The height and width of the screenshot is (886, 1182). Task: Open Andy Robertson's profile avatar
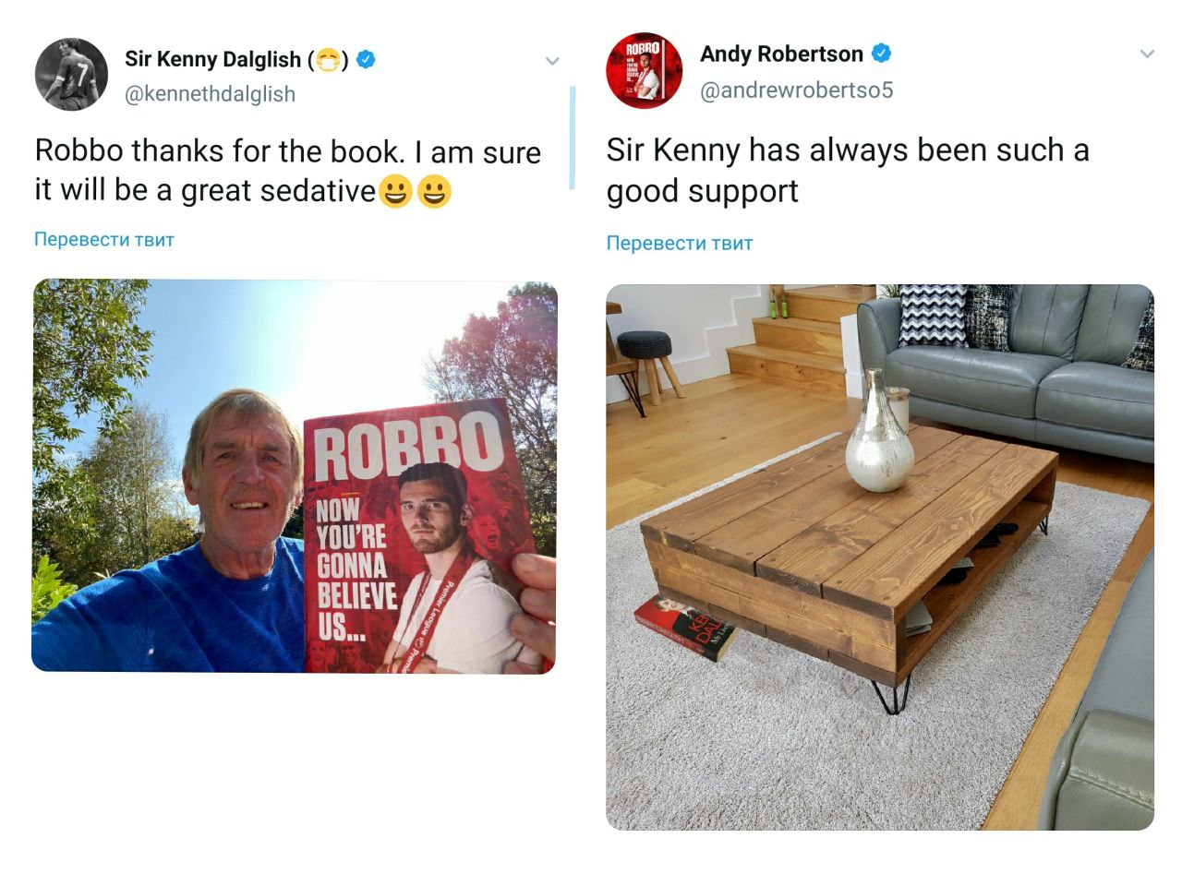644,71
